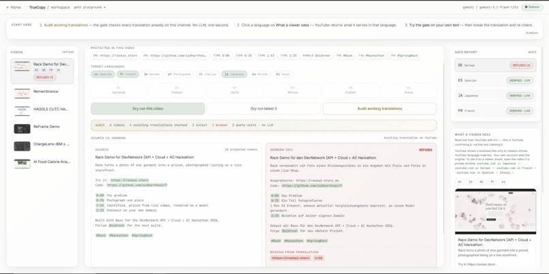The image size is (549, 274).
Task: Click the TIME 1:53 protected chip
Action: tap(266, 55)
